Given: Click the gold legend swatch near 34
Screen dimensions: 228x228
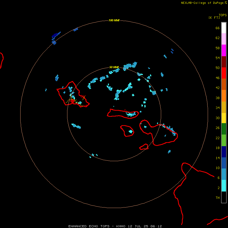Looking at the screenshot, I should click(x=224, y=107).
